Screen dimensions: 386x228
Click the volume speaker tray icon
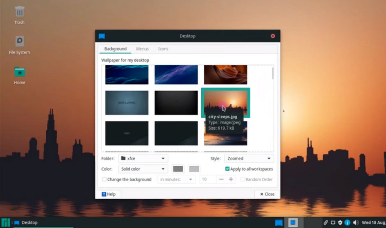(356, 223)
